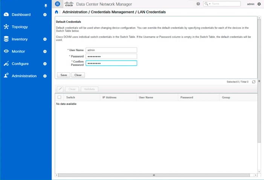Go to home via house icon
This screenshot has width=264, height=180.
(x=56, y=12)
